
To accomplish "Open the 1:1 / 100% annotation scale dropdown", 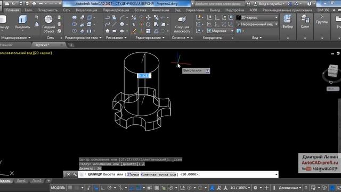I will (240, 188).
